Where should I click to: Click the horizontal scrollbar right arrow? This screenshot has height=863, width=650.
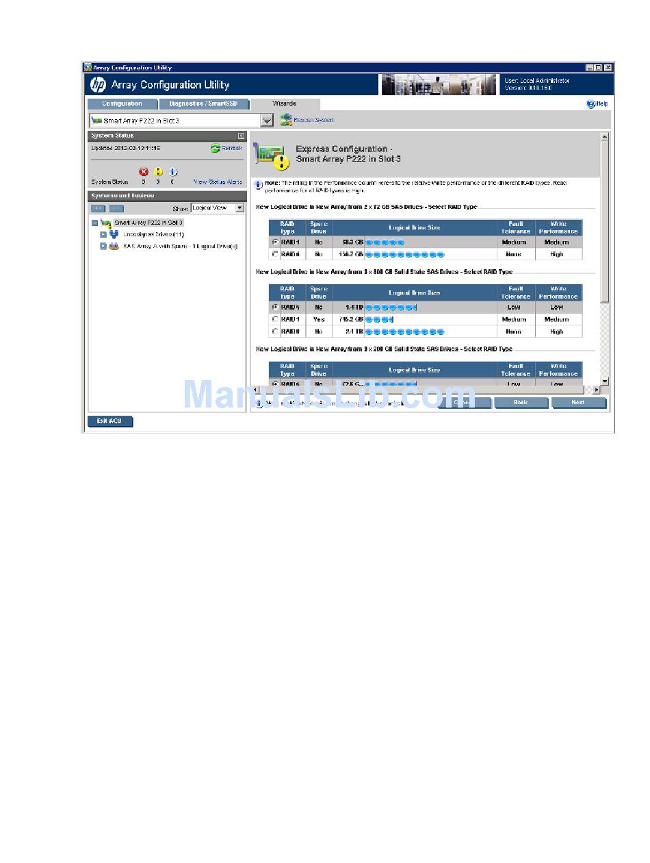(x=596, y=390)
